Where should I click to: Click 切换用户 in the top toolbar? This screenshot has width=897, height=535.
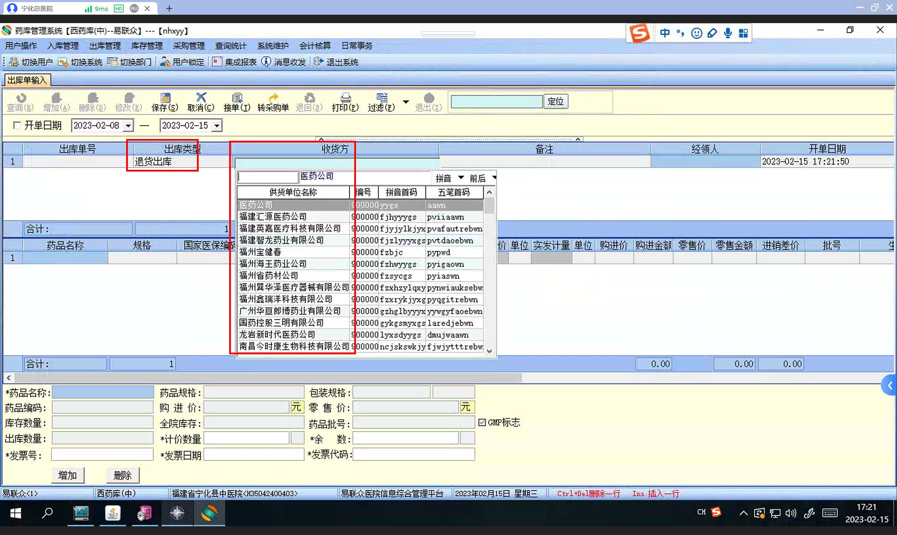(x=31, y=62)
